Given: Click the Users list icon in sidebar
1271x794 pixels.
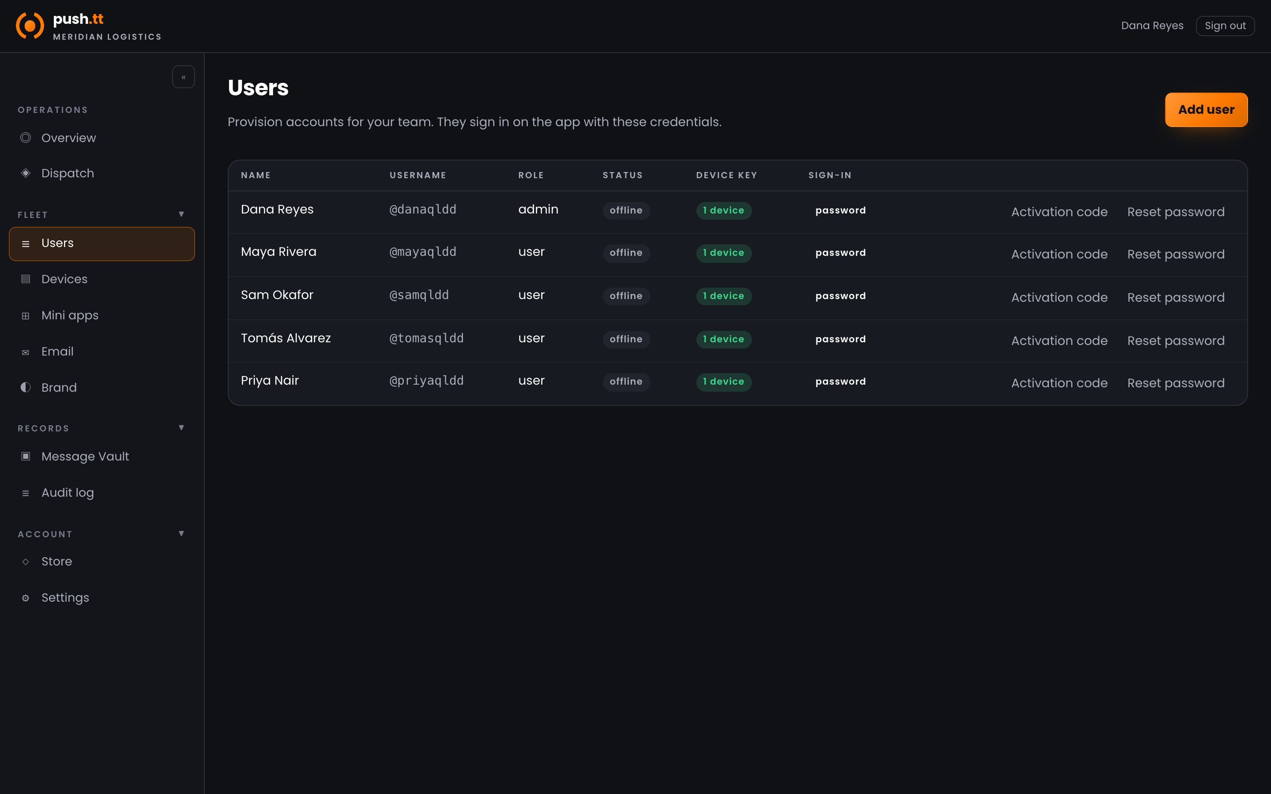Looking at the screenshot, I should coord(25,243).
